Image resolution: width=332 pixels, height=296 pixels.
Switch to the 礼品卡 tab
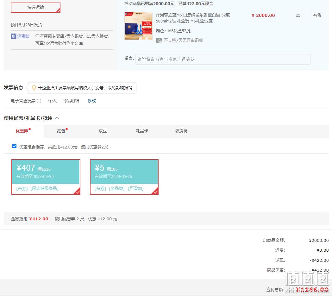click(x=142, y=131)
